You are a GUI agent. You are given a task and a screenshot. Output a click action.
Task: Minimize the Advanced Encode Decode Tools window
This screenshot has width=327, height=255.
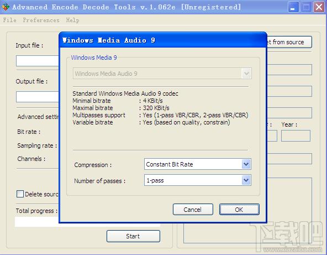coord(293,7)
